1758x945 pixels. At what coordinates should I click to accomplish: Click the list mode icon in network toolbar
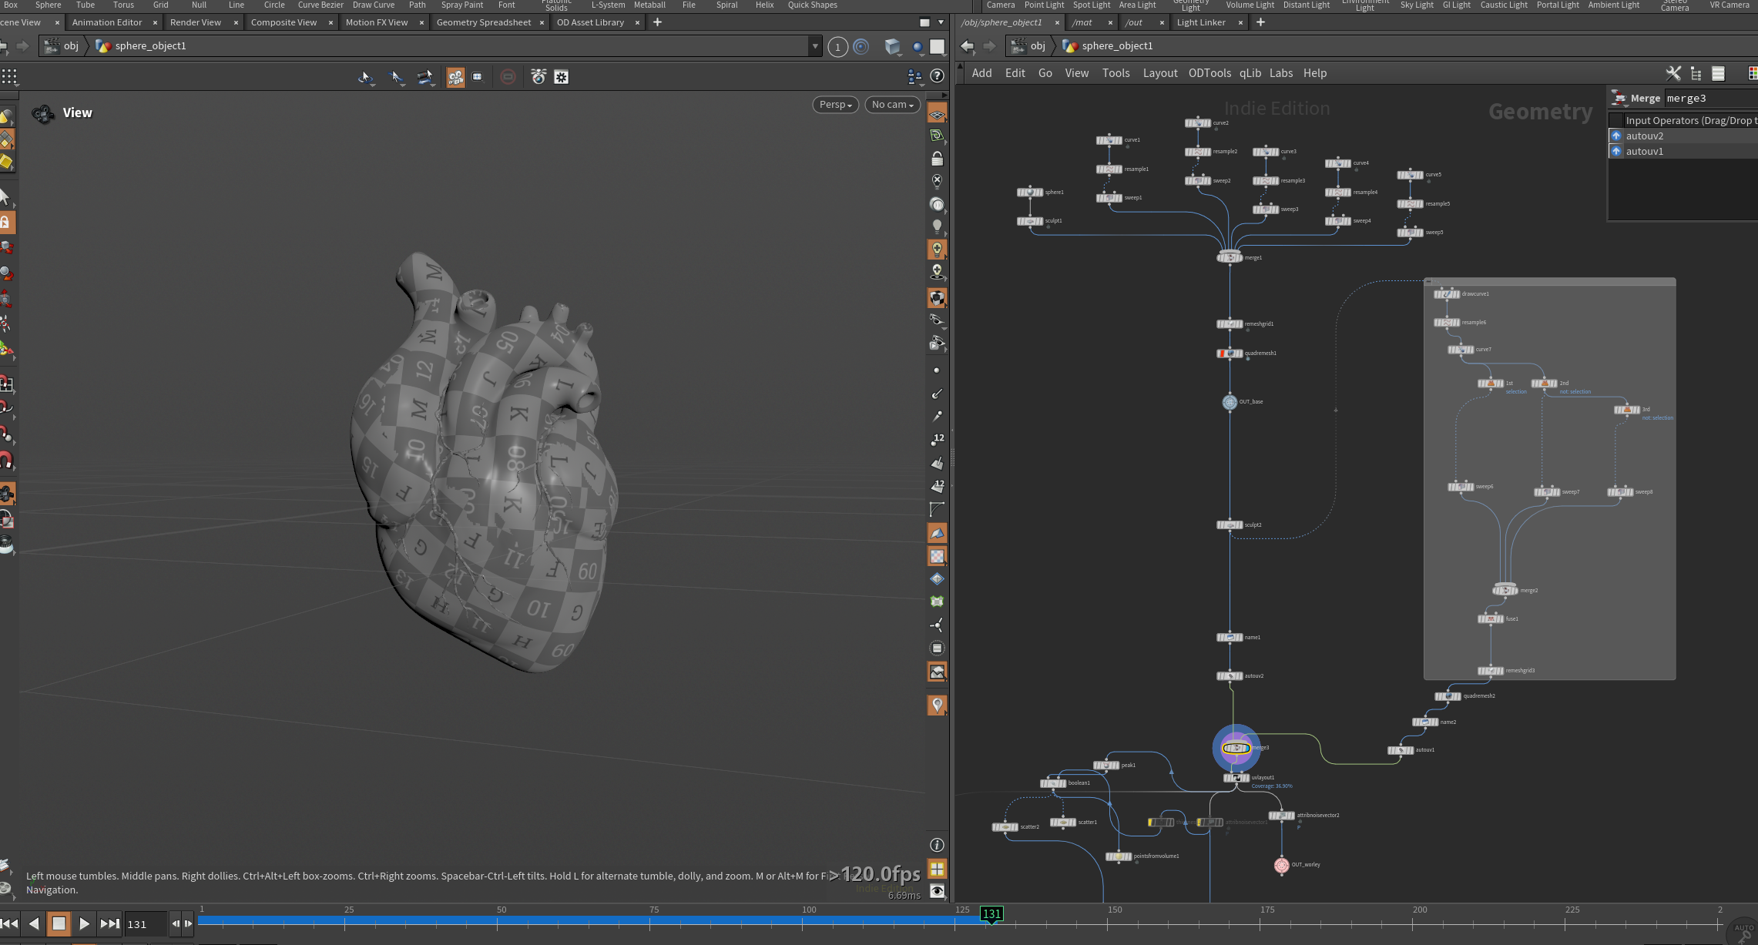tap(1718, 73)
